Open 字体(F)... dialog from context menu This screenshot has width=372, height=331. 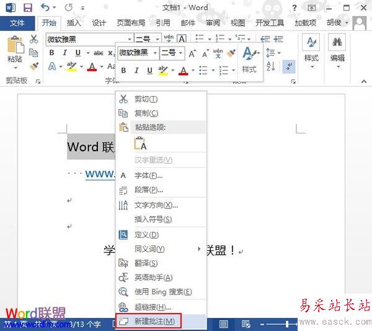click(161, 175)
